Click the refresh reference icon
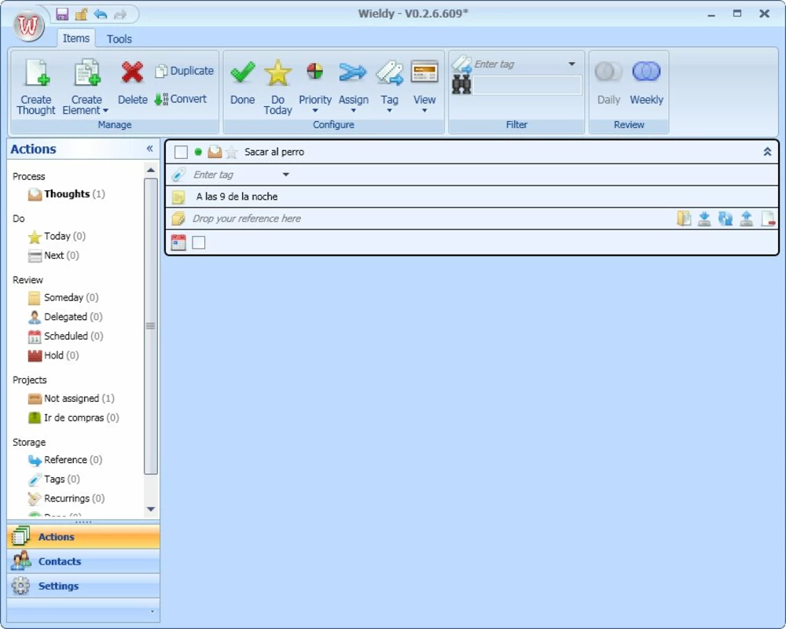This screenshot has width=786, height=629. pyautogui.click(x=725, y=219)
